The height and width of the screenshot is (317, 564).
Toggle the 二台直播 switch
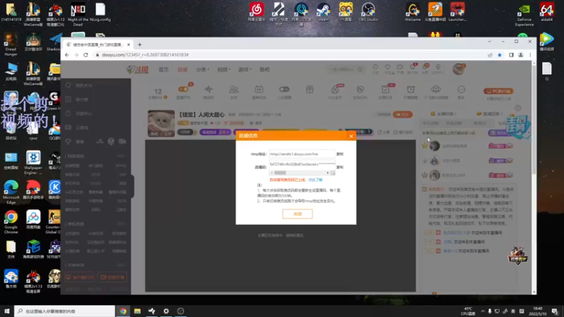point(284,89)
